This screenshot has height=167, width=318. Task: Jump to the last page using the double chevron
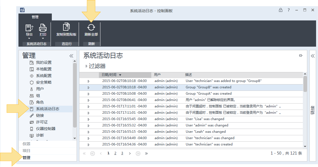(x=146, y=153)
